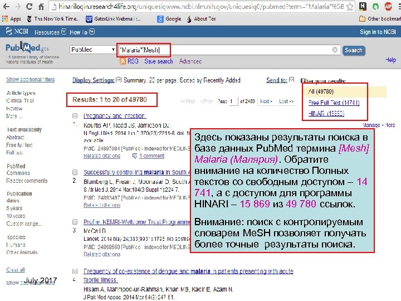Open the Advanced search link
401x301 pixels.
[x=190, y=61]
